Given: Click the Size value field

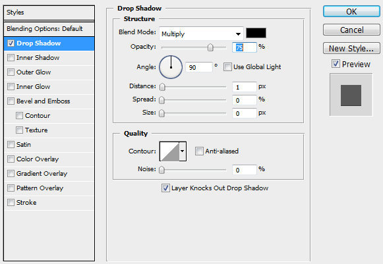Looking at the screenshot, I should (245, 113).
